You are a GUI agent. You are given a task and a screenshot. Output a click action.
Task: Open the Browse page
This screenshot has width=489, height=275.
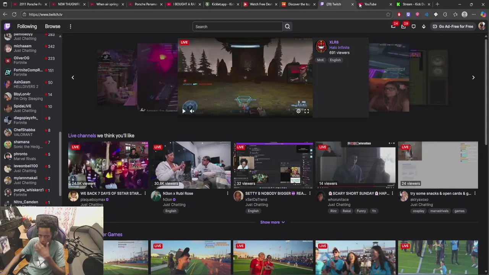point(53,26)
